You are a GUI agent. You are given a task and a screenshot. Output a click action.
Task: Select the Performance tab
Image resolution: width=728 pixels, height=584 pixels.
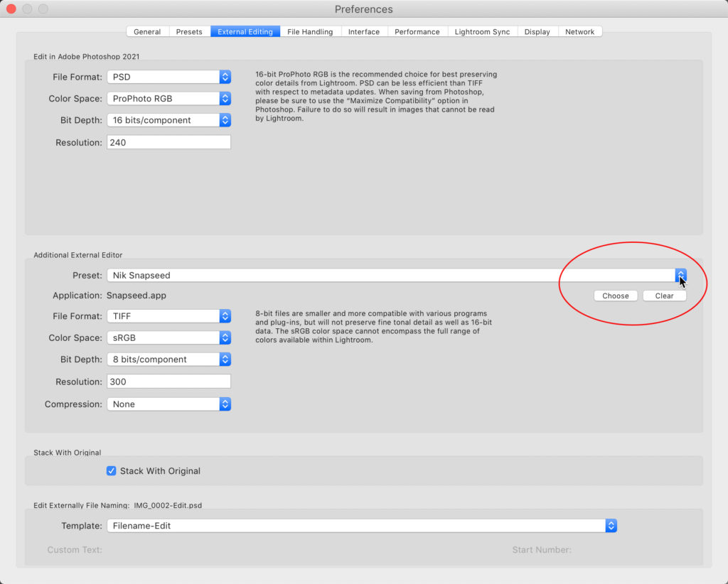click(x=417, y=31)
